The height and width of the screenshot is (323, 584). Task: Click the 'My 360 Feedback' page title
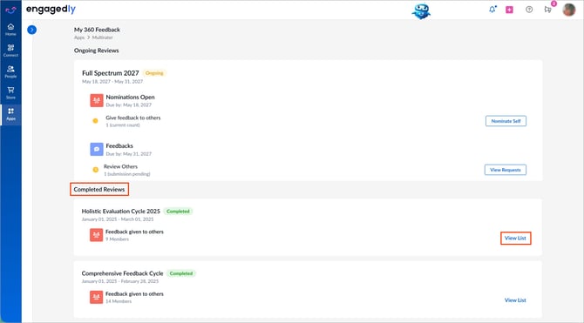97,30
